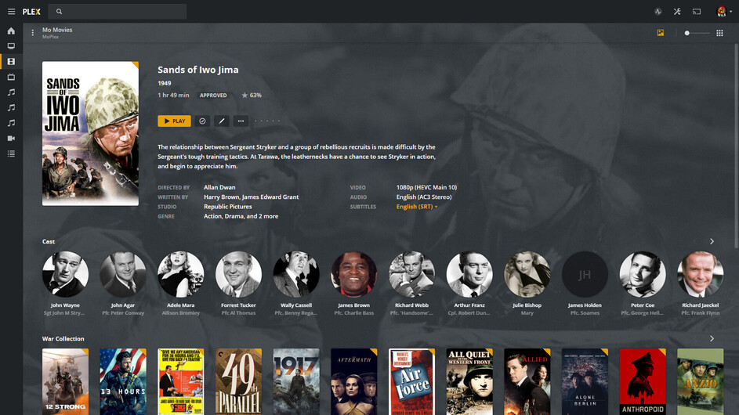Click the Cast to device icon

(697, 11)
